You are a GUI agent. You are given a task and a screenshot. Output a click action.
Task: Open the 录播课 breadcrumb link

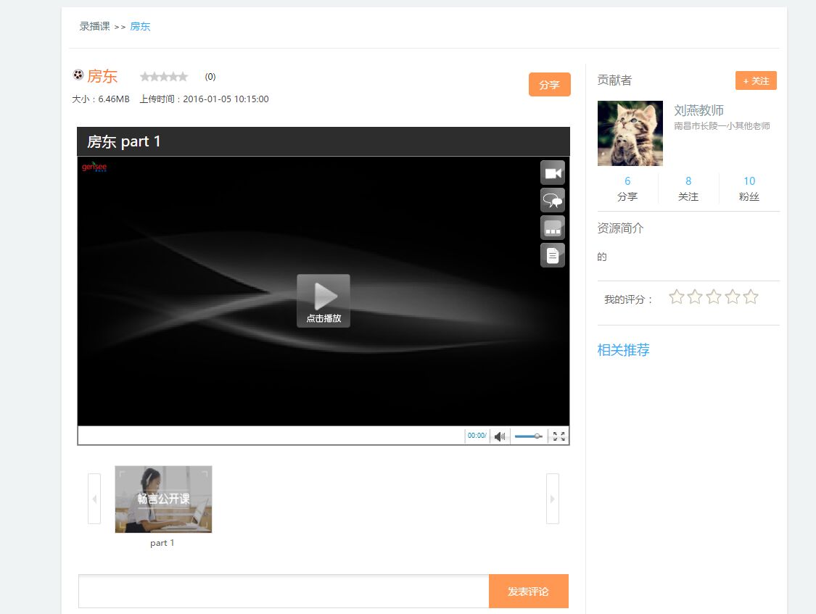click(95, 27)
